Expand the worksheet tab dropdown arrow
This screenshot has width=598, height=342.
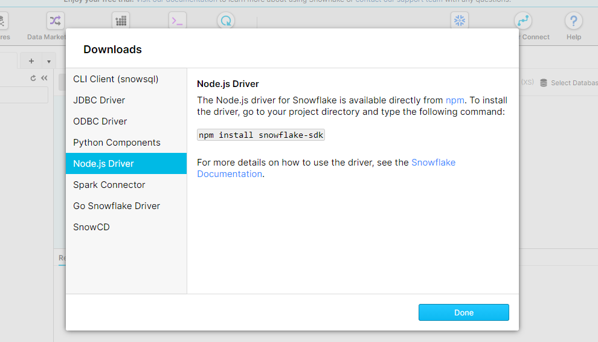pos(49,62)
